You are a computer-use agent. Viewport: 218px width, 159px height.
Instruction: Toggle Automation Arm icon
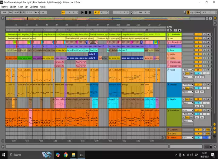[98, 12]
